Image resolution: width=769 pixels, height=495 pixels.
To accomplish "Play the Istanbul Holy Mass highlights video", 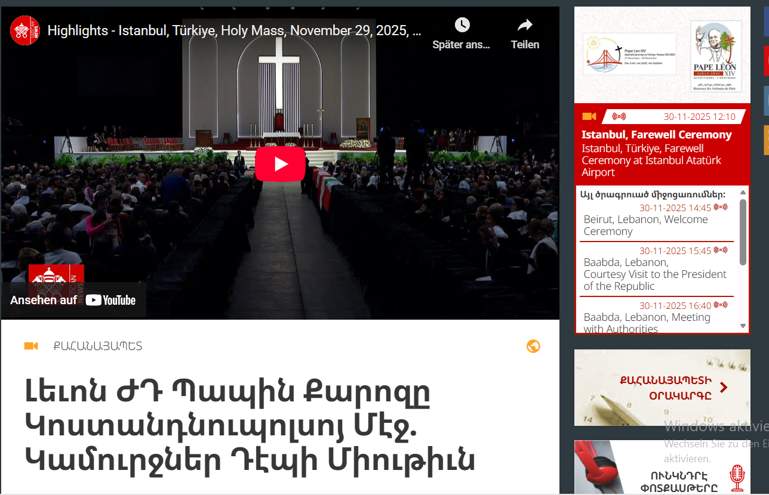I will pos(280,164).
